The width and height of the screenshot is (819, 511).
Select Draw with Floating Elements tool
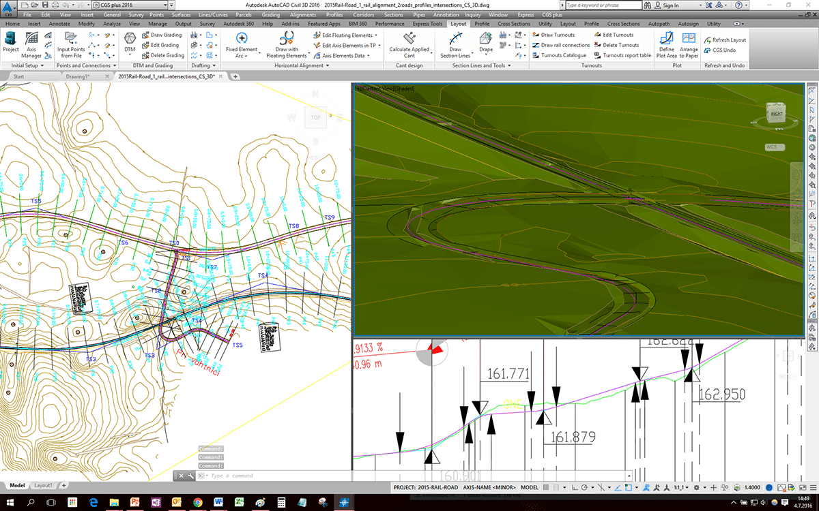[287, 44]
